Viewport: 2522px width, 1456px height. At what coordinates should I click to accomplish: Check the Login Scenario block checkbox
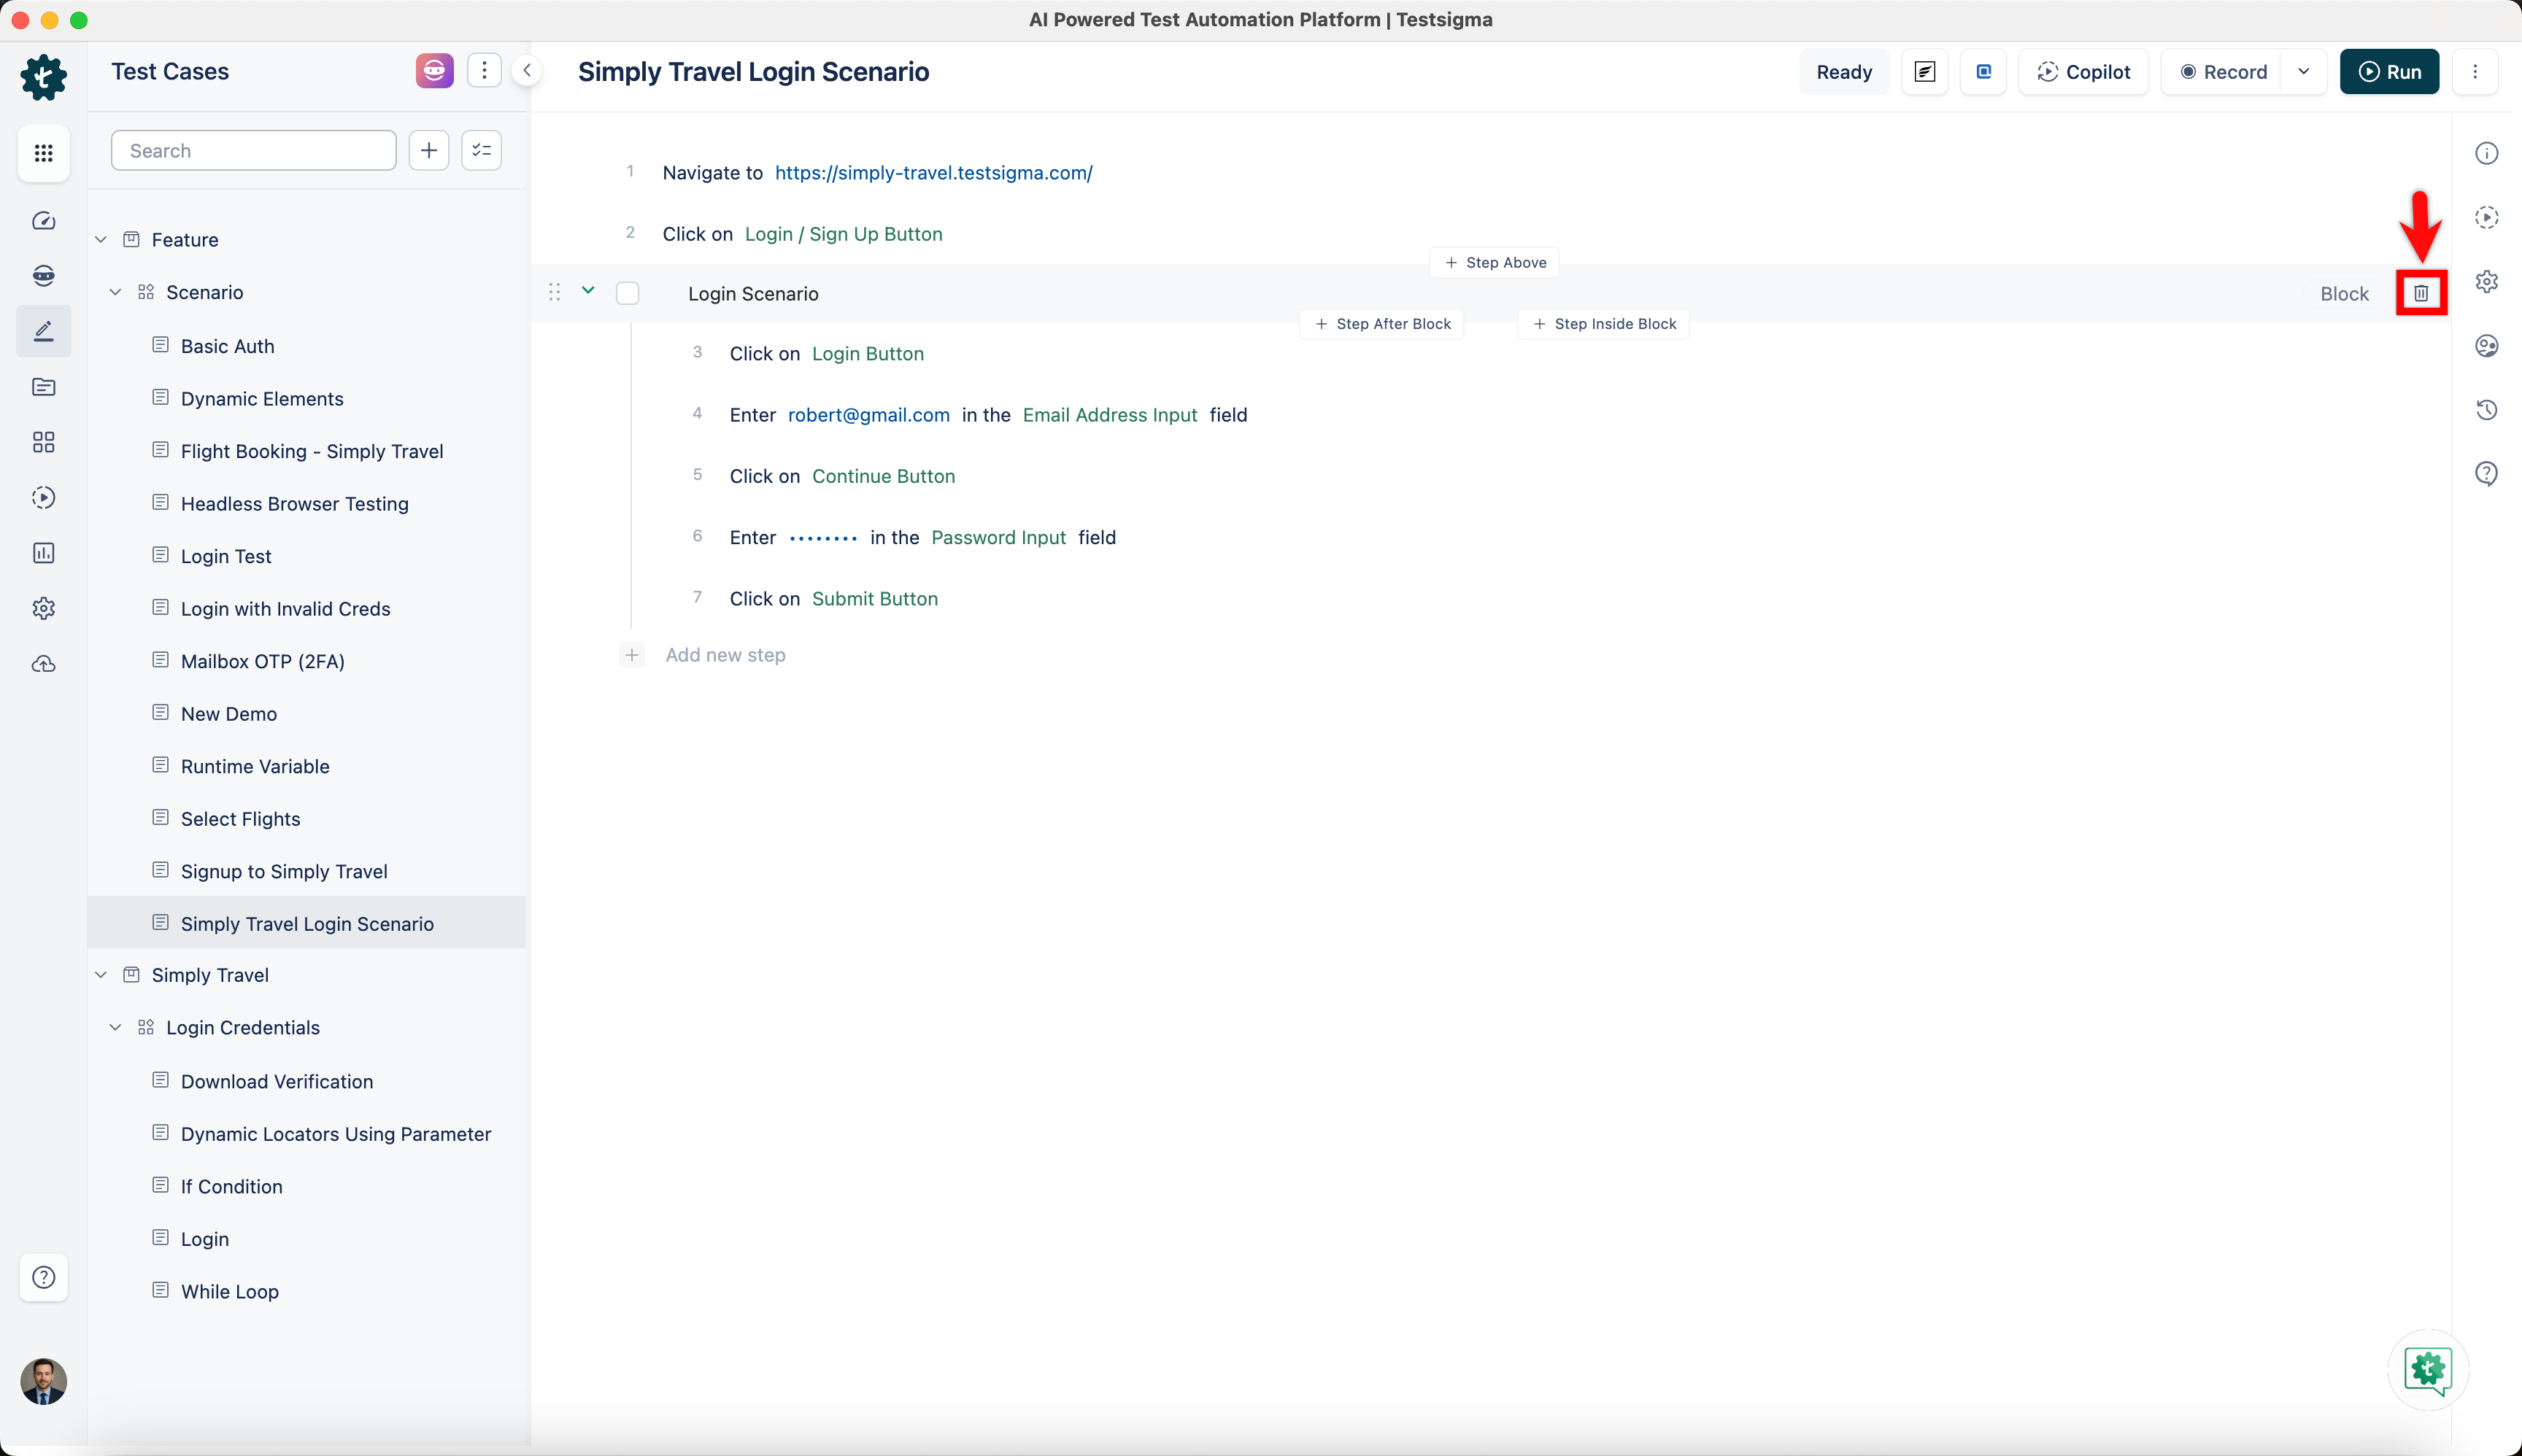click(x=628, y=293)
